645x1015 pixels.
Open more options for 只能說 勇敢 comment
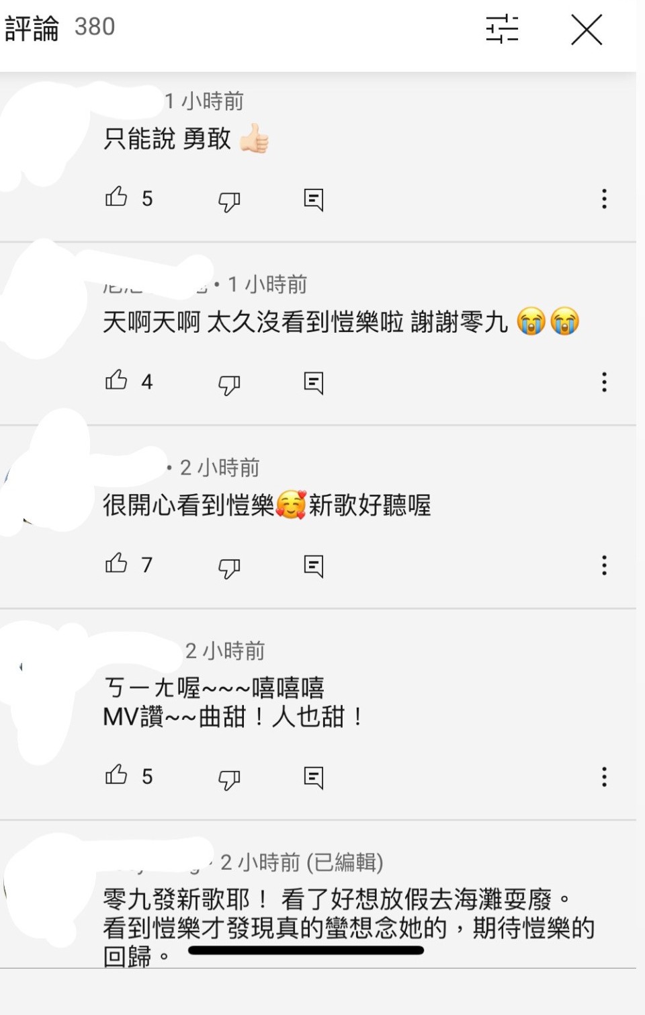coord(604,198)
